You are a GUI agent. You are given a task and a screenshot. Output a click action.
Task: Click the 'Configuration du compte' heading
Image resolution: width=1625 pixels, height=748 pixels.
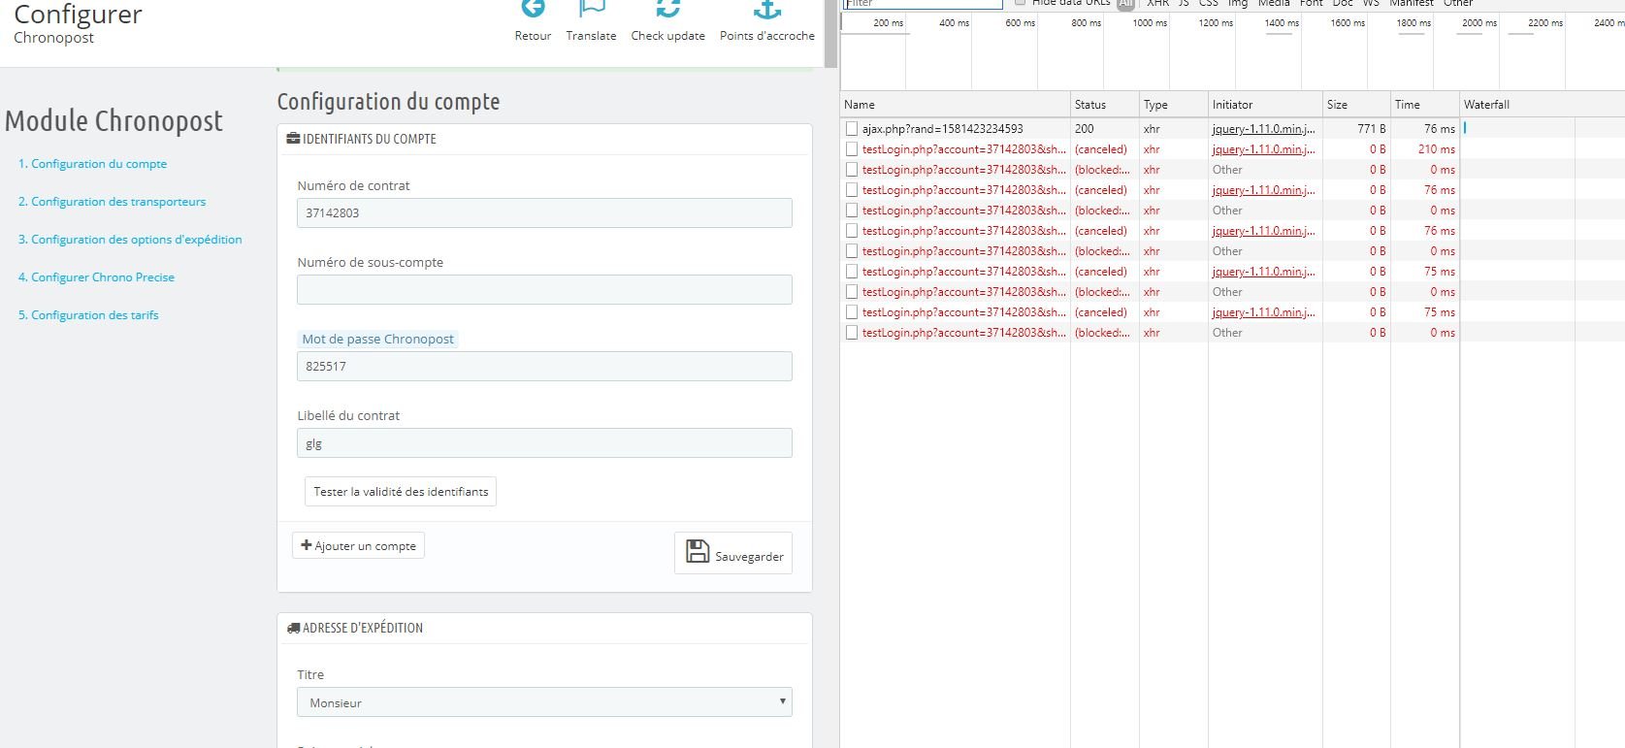click(388, 102)
